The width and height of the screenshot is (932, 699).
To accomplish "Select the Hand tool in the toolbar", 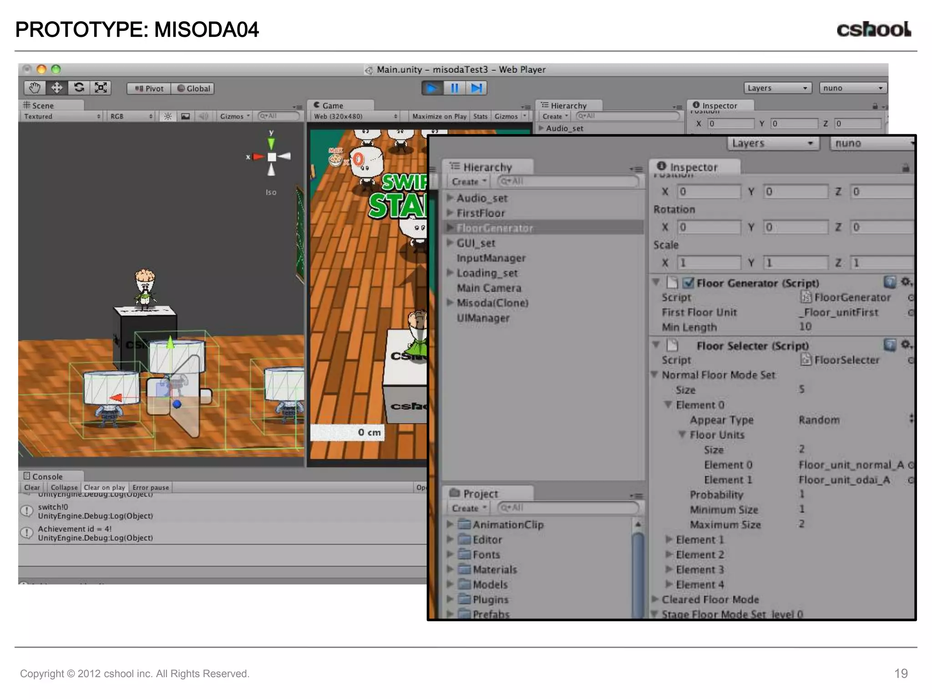I will tap(35, 88).
